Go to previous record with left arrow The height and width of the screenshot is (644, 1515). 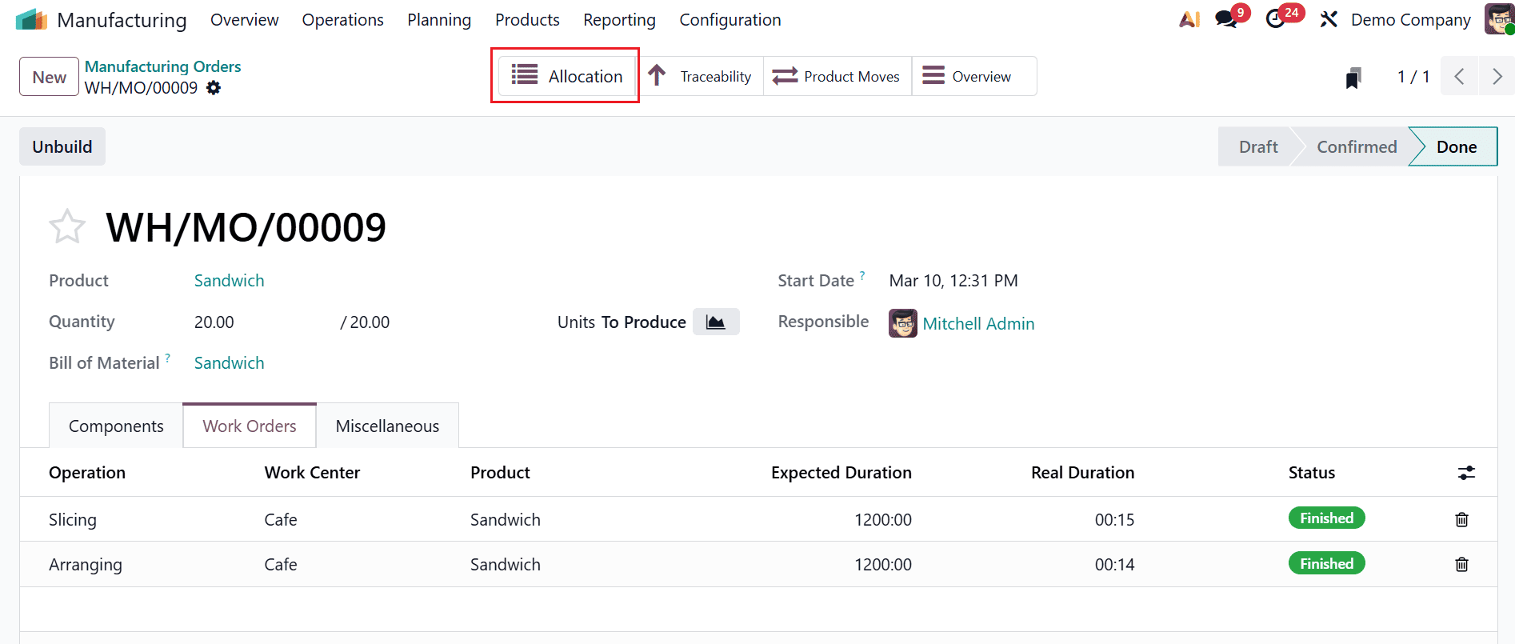(1460, 77)
